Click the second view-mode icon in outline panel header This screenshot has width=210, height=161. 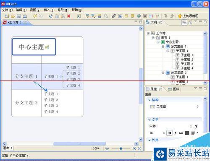[190, 22]
